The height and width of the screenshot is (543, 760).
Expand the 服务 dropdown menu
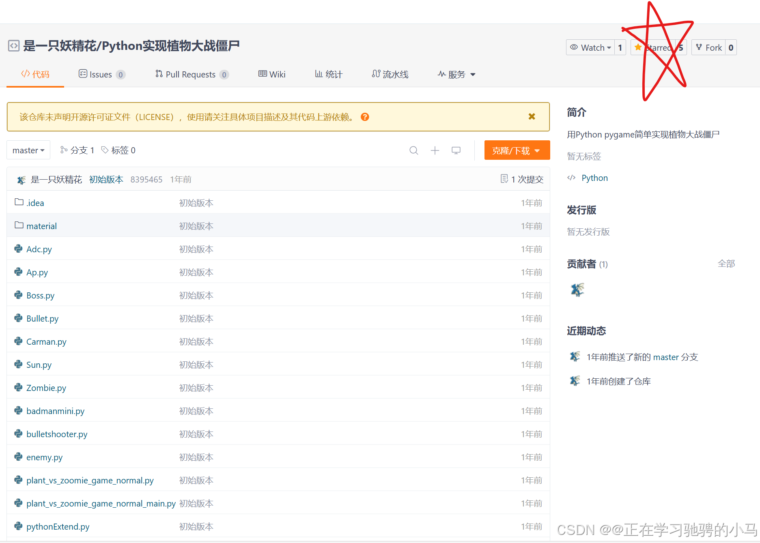[x=456, y=74]
